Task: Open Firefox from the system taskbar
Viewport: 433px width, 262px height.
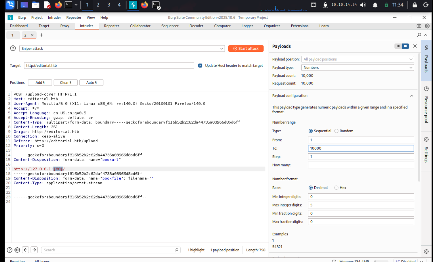Action: pyautogui.click(x=58, y=5)
